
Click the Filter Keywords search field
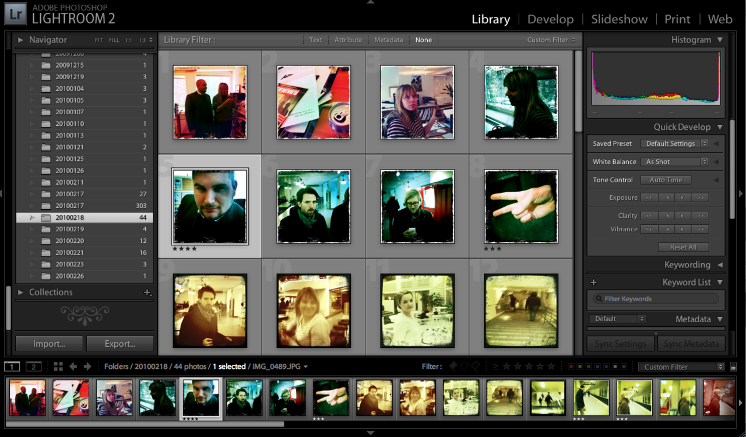(x=656, y=299)
